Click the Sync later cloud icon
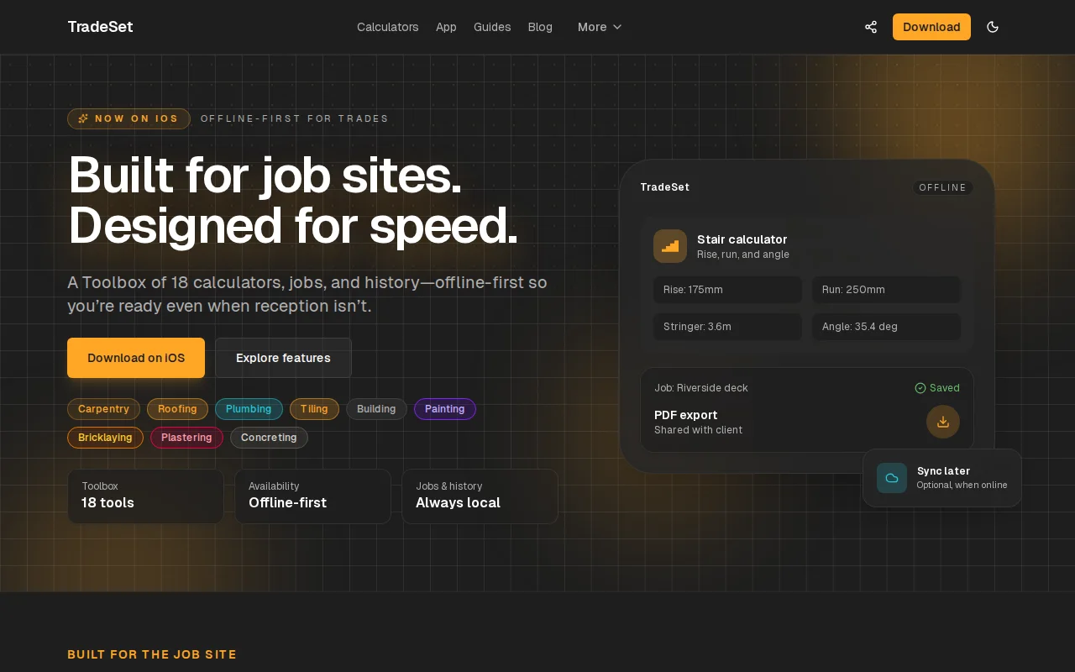This screenshot has width=1075, height=672. pos(892,478)
